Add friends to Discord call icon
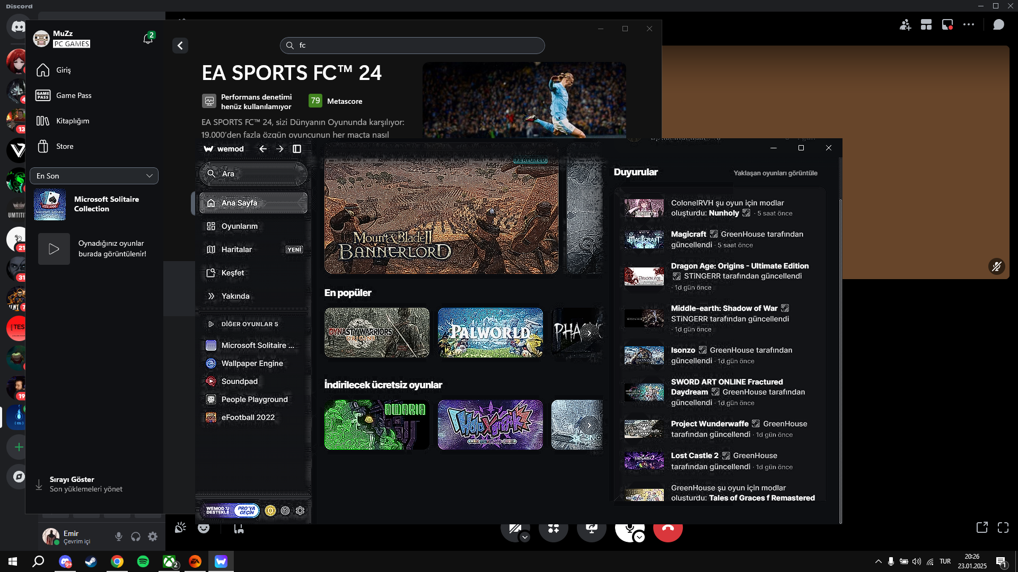1018x572 pixels. (x=905, y=25)
